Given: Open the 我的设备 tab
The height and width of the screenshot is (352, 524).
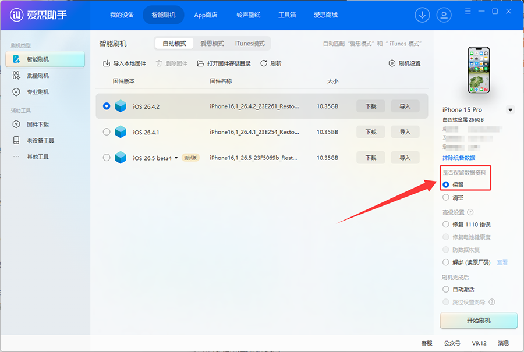Looking at the screenshot, I should point(122,15).
